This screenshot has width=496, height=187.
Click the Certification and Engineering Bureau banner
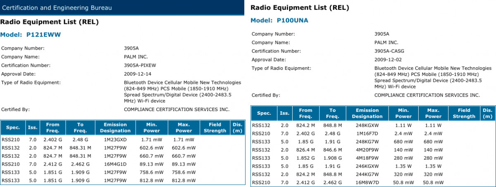pos(123,7)
